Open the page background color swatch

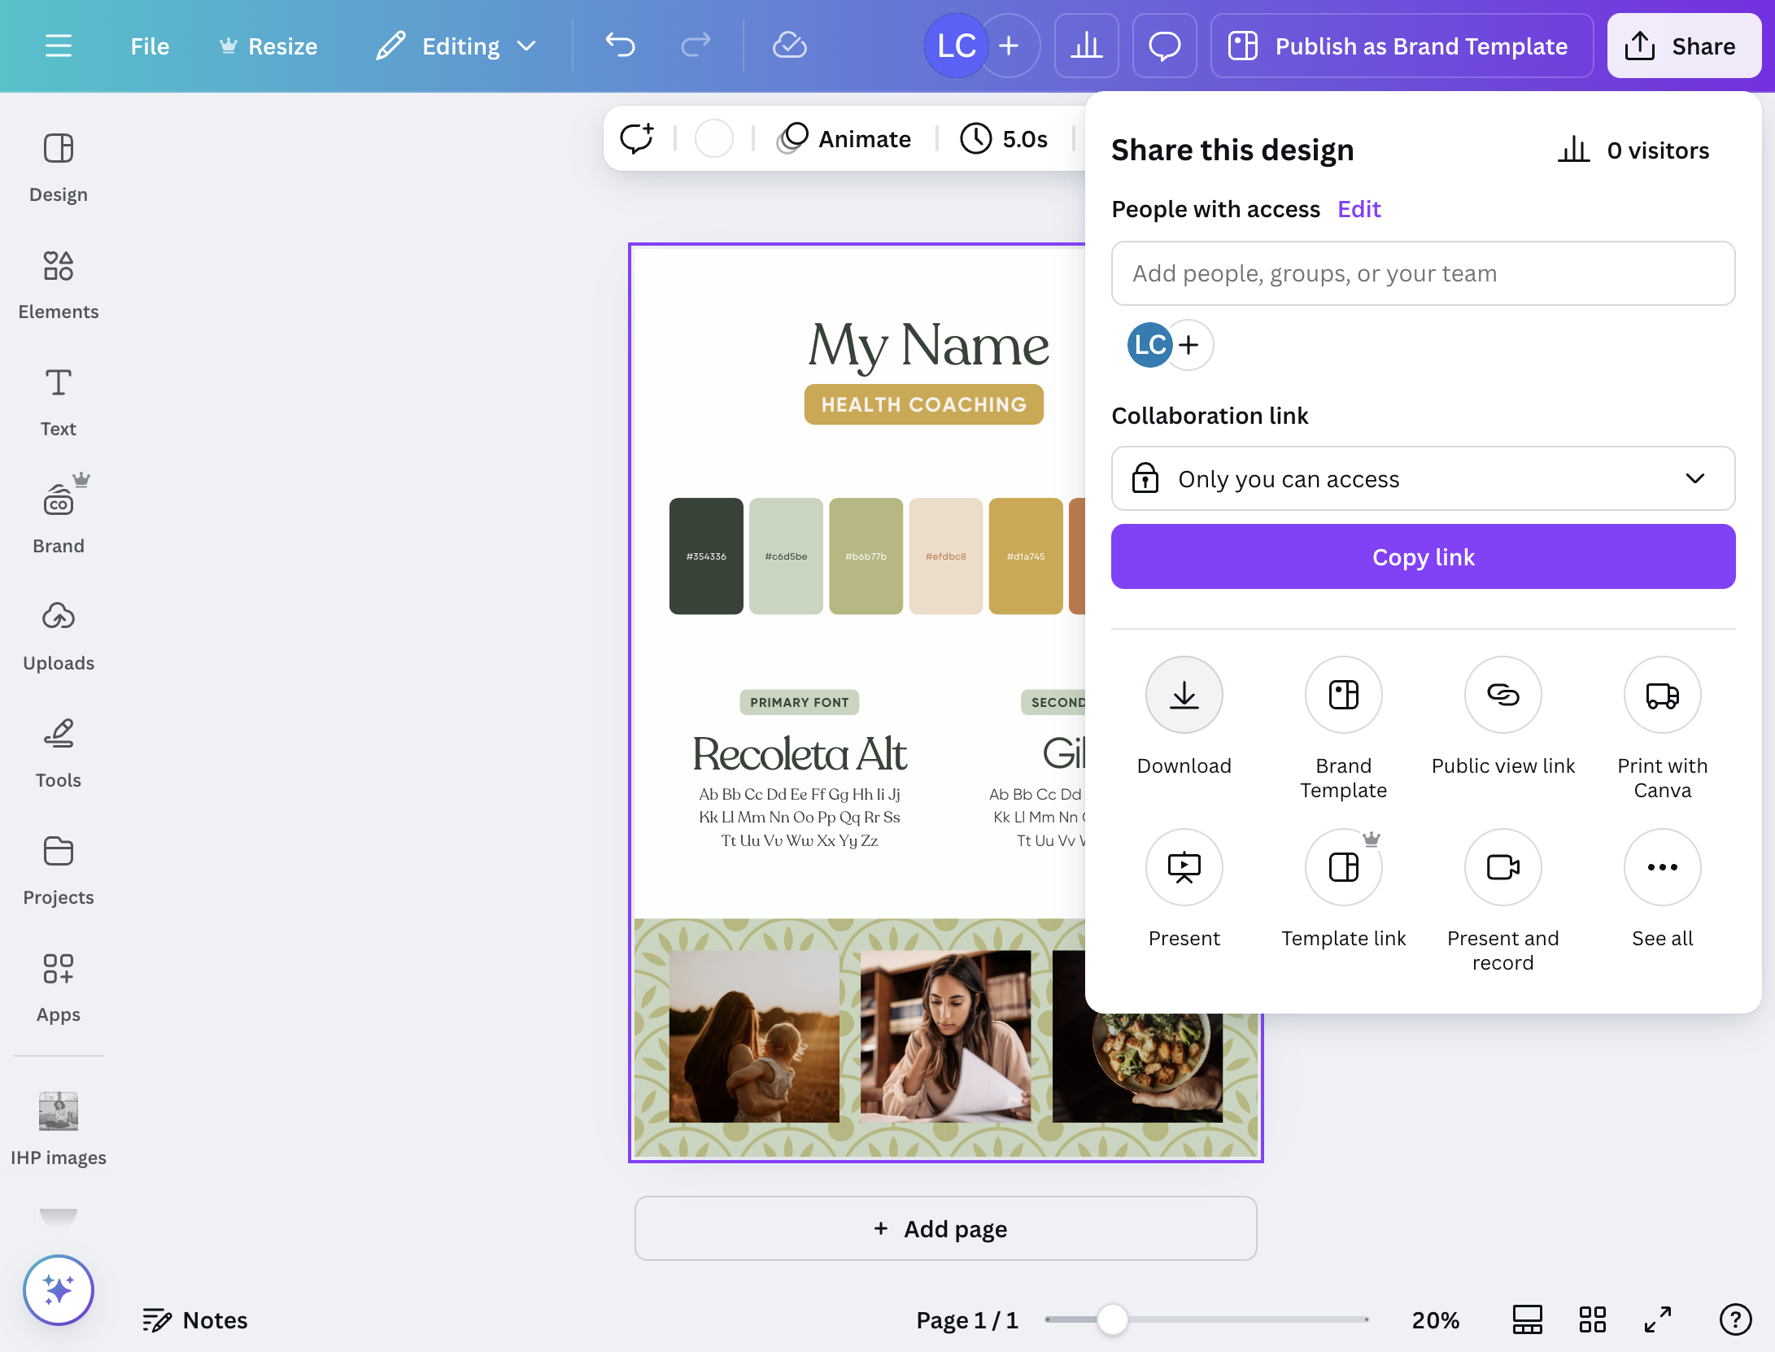point(713,138)
